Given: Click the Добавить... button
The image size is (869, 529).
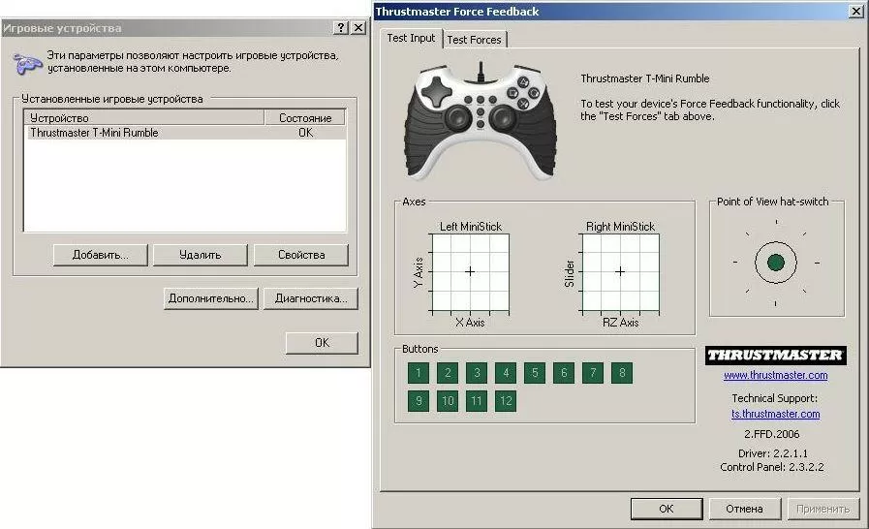Looking at the screenshot, I should click(101, 255).
